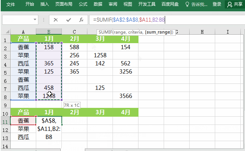Click the 3月 header in row 10
Image resolution: width=245 pixels, height=151 pixels.
point(100,112)
